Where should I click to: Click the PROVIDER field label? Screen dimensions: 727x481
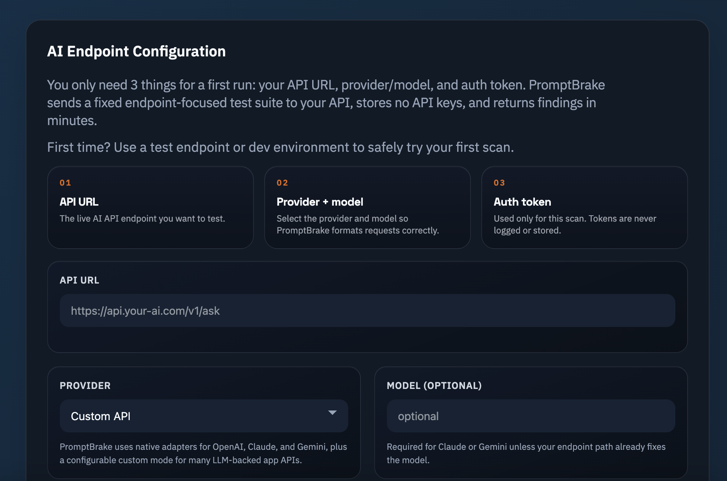(85, 386)
